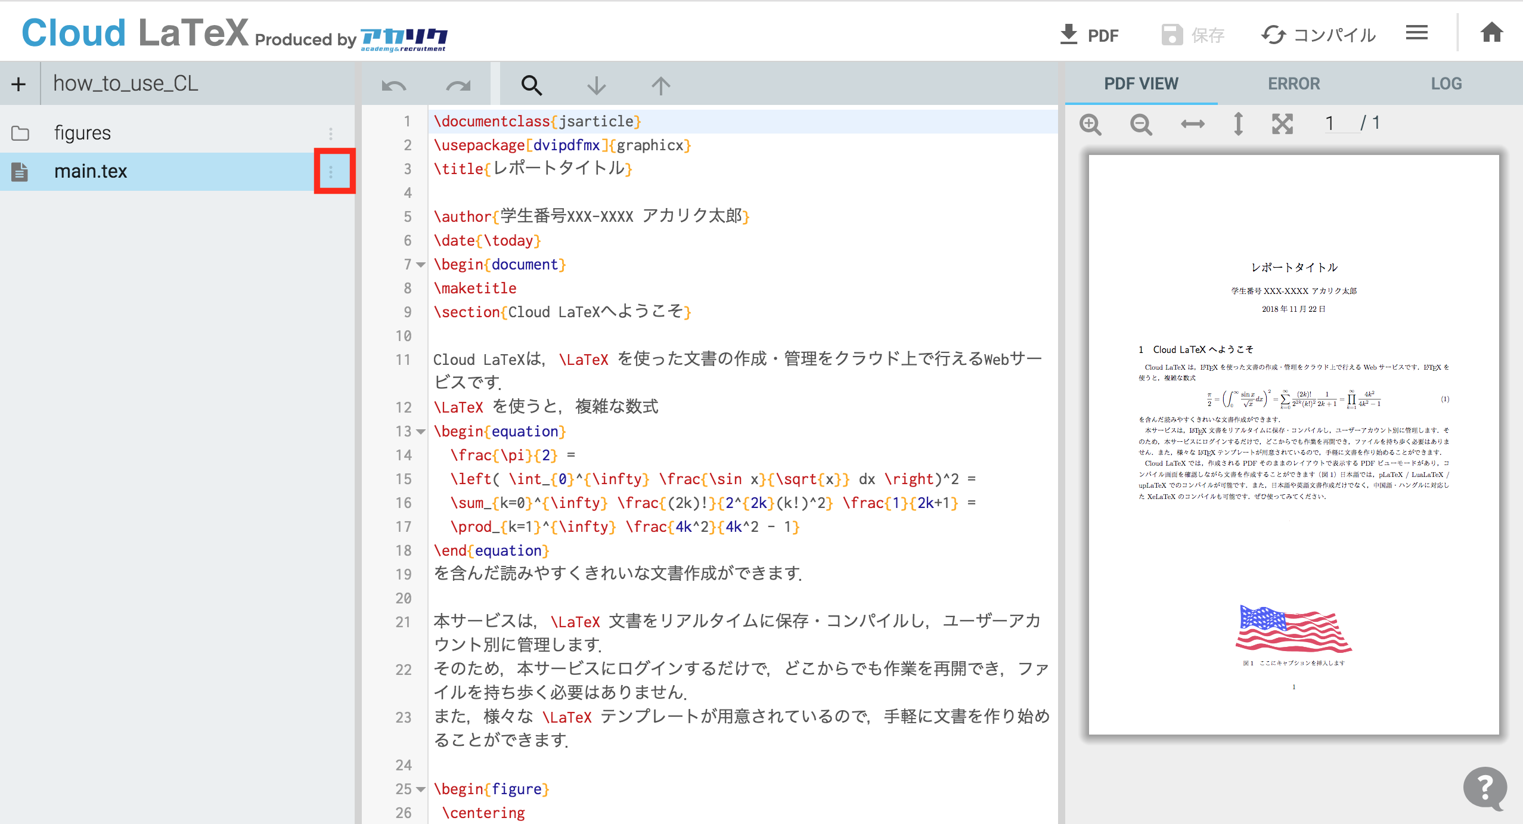The width and height of the screenshot is (1523, 824).
Task: Zoom out the PDF preview
Action: [x=1141, y=124]
